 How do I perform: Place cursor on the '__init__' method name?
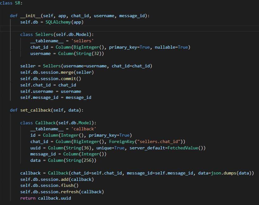tap(30, 16)
